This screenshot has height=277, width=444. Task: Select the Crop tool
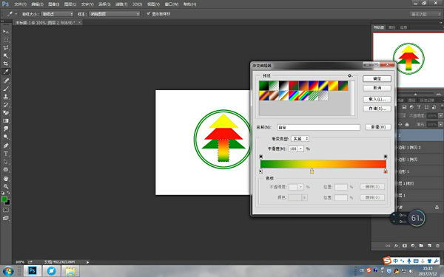[x=6, y=64]
